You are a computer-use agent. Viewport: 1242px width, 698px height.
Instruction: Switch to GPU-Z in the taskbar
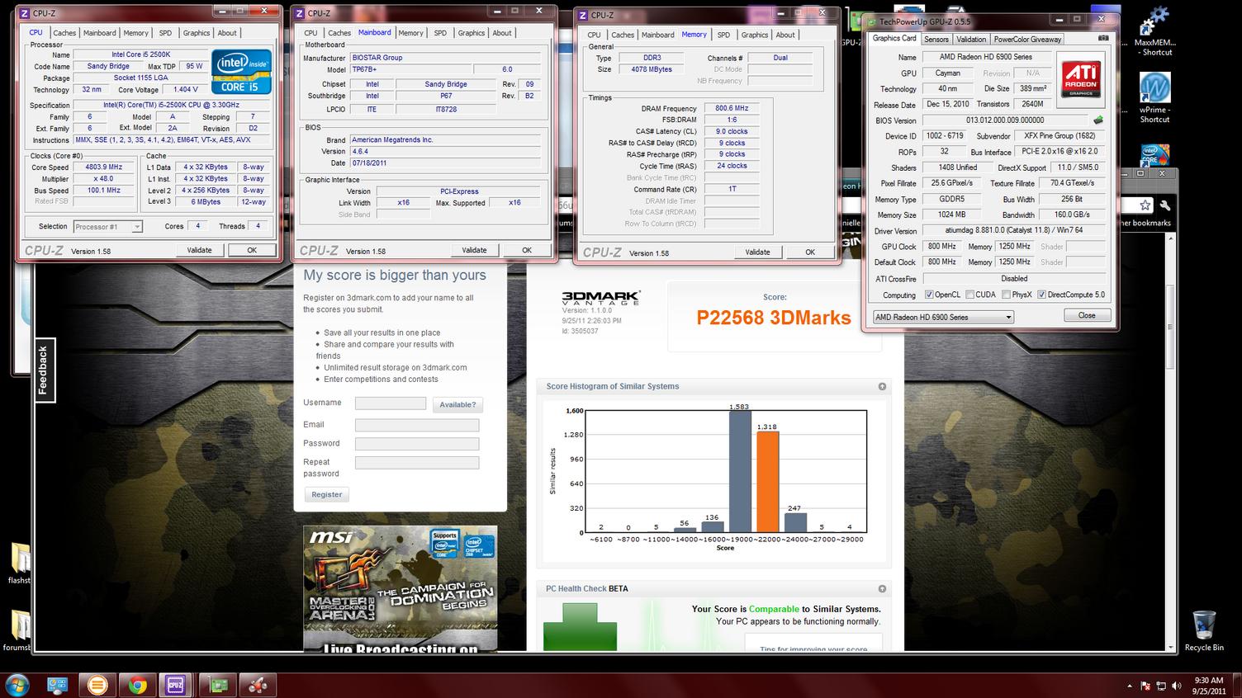point(216,685)
